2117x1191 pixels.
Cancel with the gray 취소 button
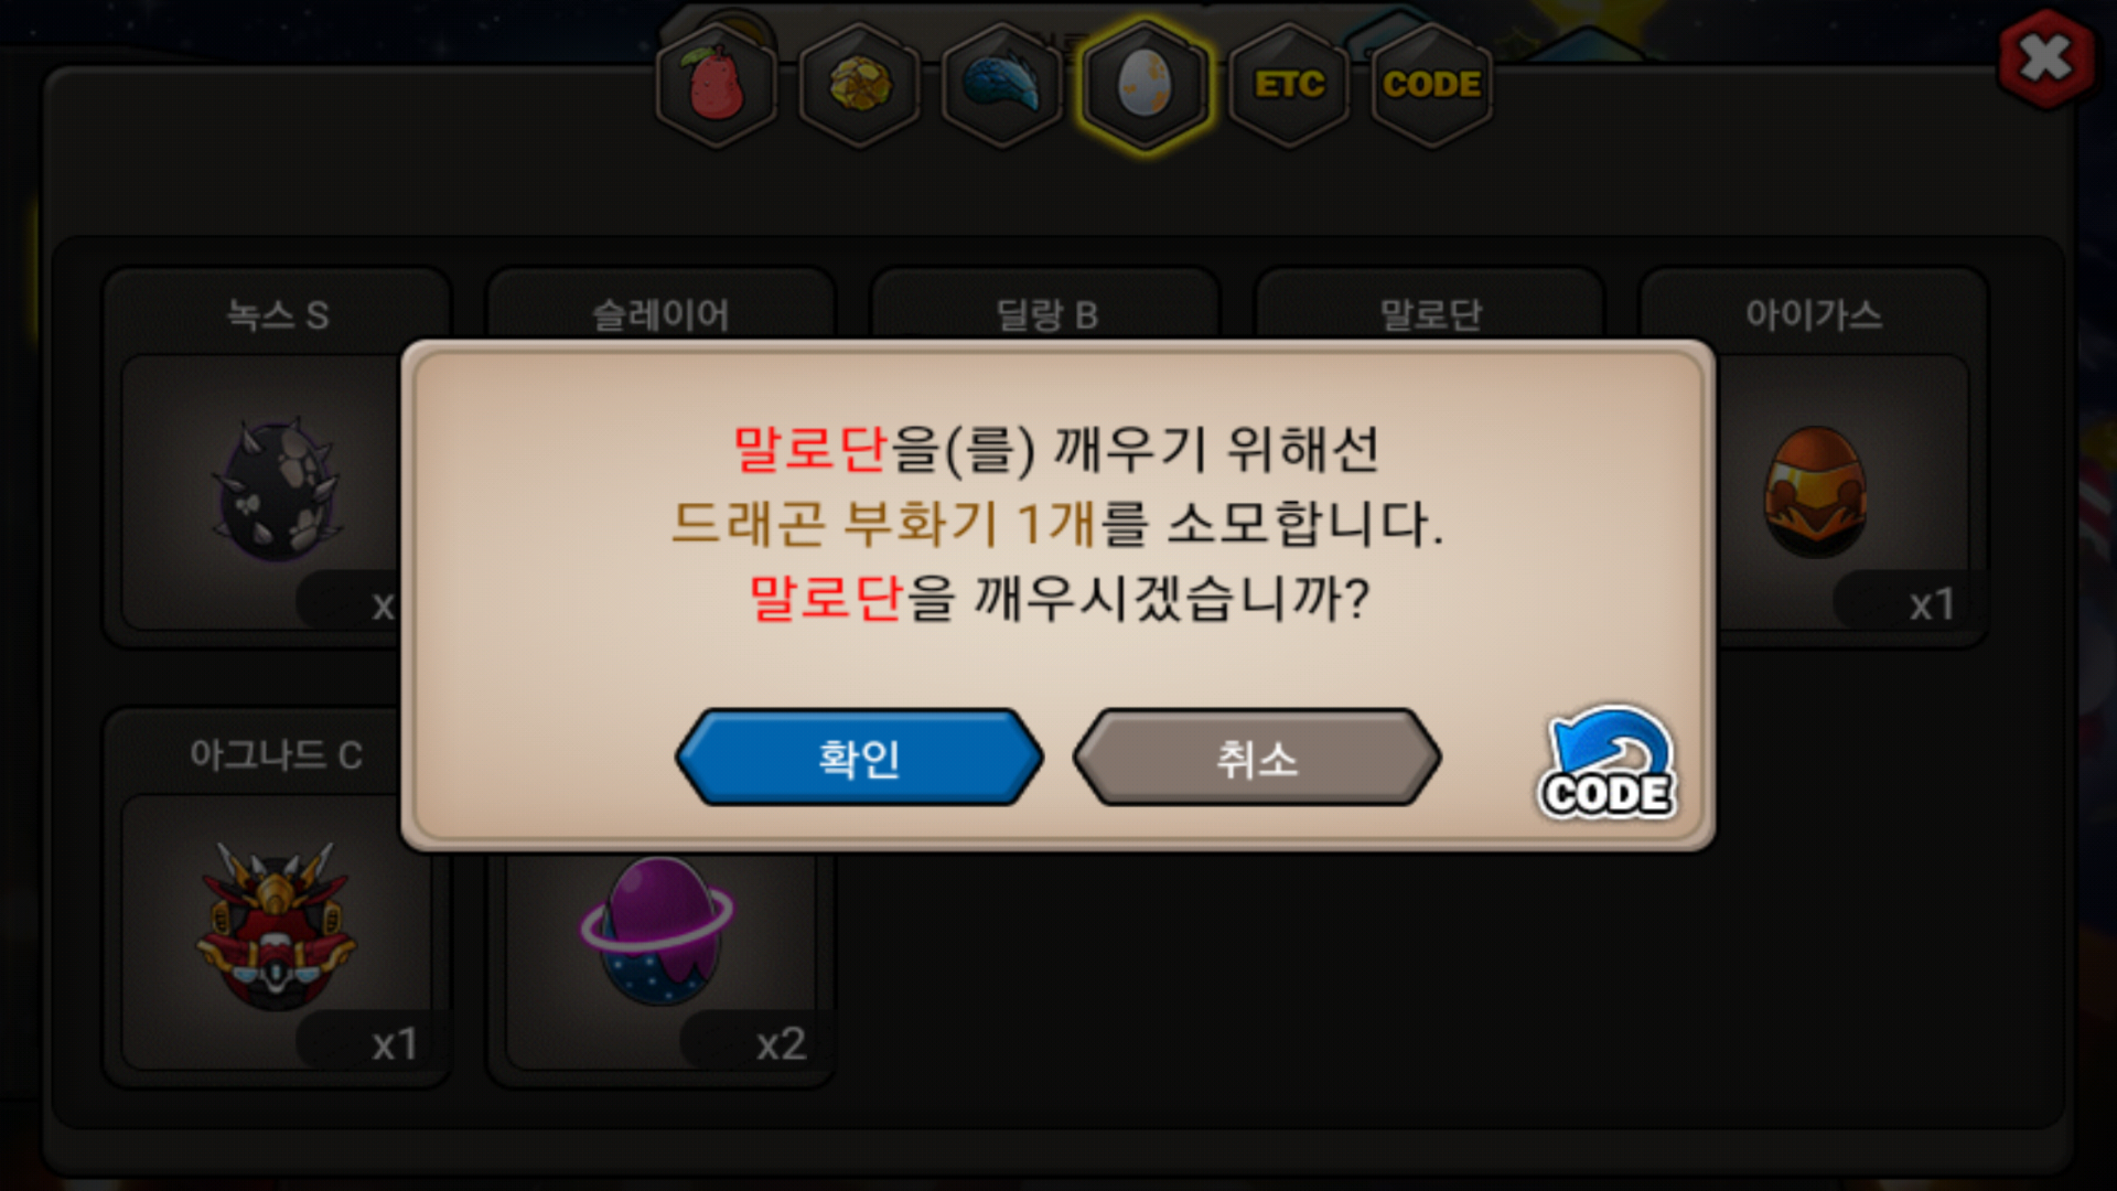(1257, 757)
